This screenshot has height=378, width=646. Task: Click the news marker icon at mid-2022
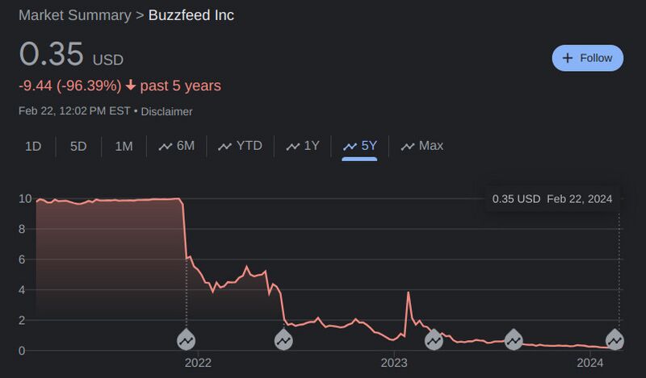[x=283, y=340]
